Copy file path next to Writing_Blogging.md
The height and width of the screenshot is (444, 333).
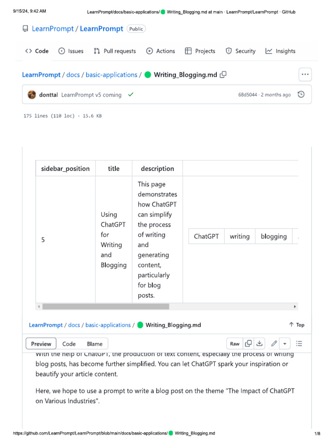pyautogui.click(x=223, y=75)
